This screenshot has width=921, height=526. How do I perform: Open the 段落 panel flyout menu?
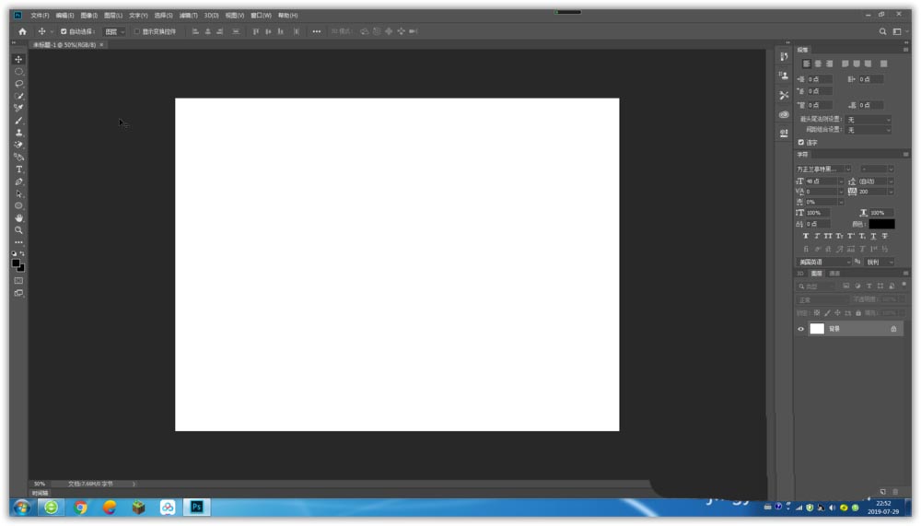coord(905,50)
